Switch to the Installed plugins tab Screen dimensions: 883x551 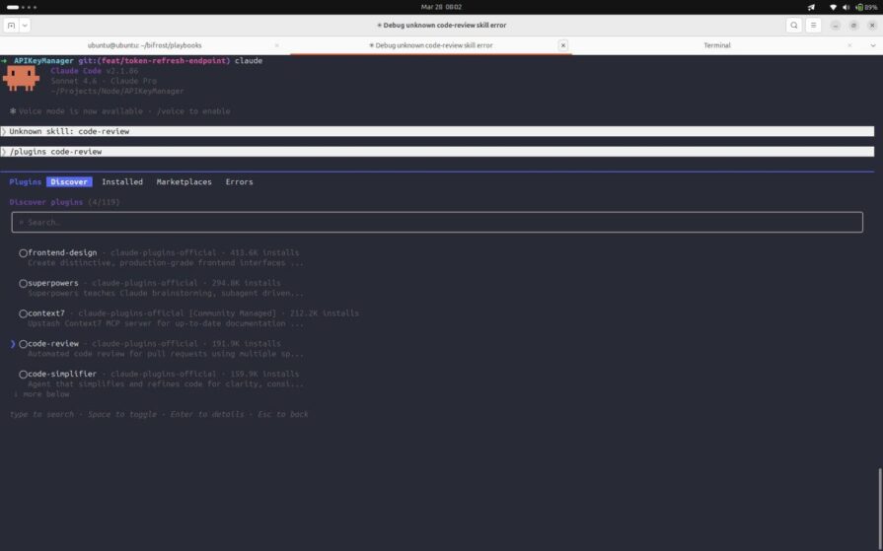tap(122, 182)
